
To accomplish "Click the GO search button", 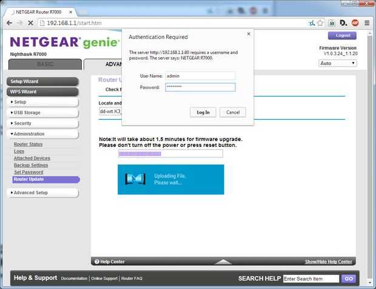I will pyautogui.click(x=349, y=279).
